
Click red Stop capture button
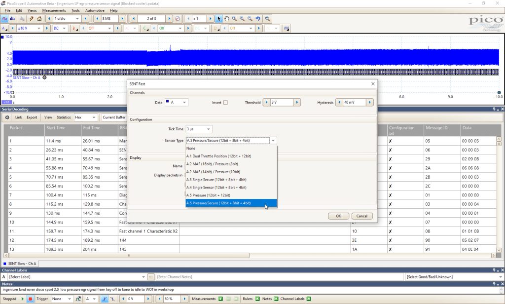tap(30, 299)
